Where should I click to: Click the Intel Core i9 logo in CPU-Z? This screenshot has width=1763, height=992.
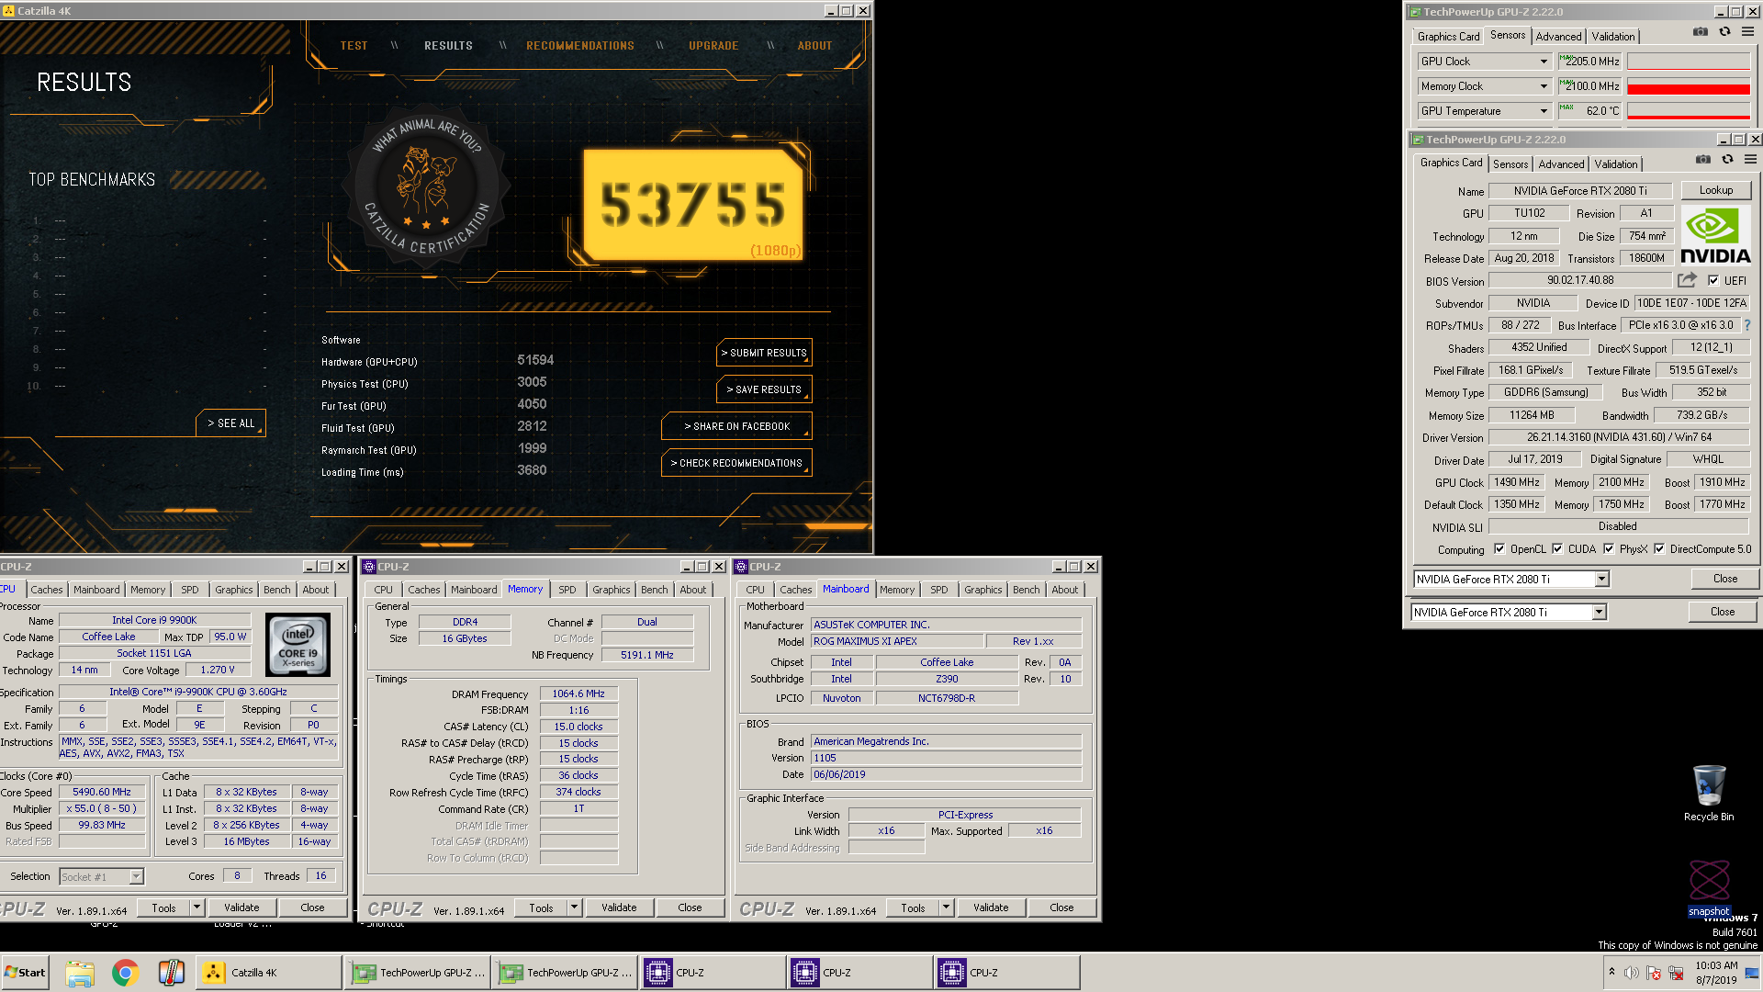298,645
